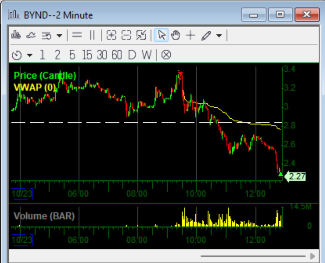Viewport: 325px width, 263px height.
Task: Select the vertical line drawing tool
Action: 92,35
